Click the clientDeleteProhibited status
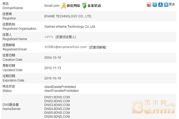This screenshot has width=179, height=119. [60, 87]
